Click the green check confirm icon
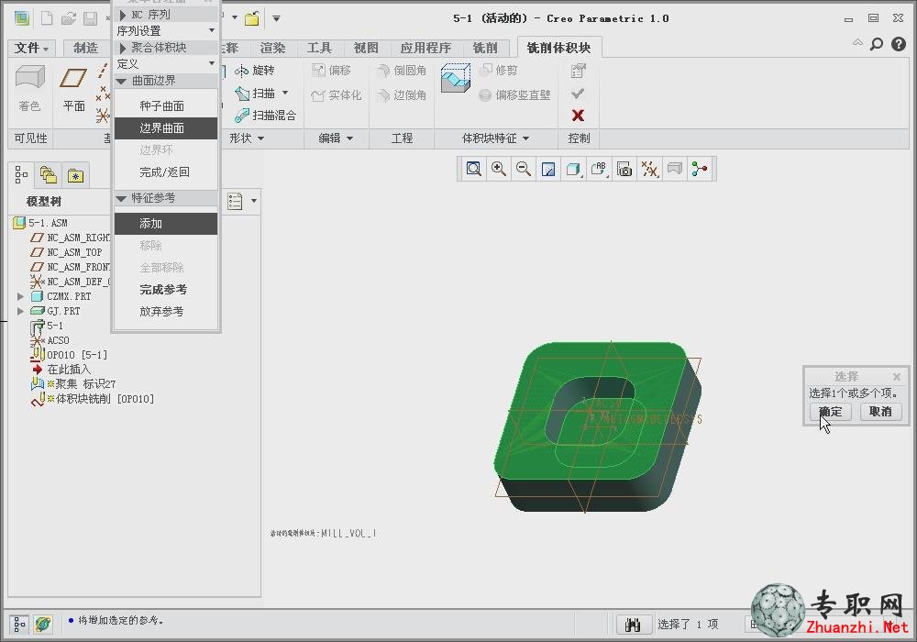 tap(578, 93)
